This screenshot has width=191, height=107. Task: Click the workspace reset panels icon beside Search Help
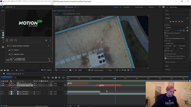click(x=164, y=7)
